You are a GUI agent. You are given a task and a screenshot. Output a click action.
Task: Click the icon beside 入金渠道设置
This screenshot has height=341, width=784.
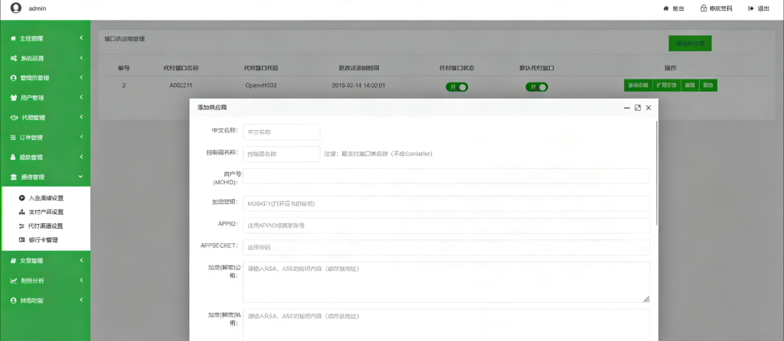pos(21,198)
